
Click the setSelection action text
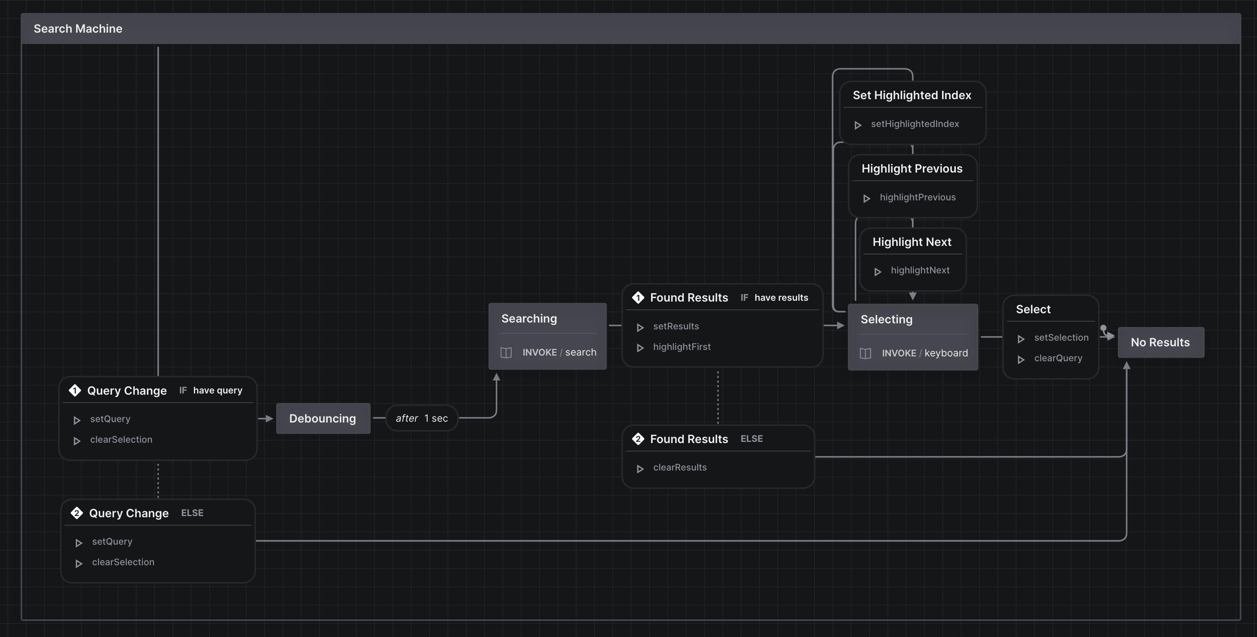pos(1061,337)
